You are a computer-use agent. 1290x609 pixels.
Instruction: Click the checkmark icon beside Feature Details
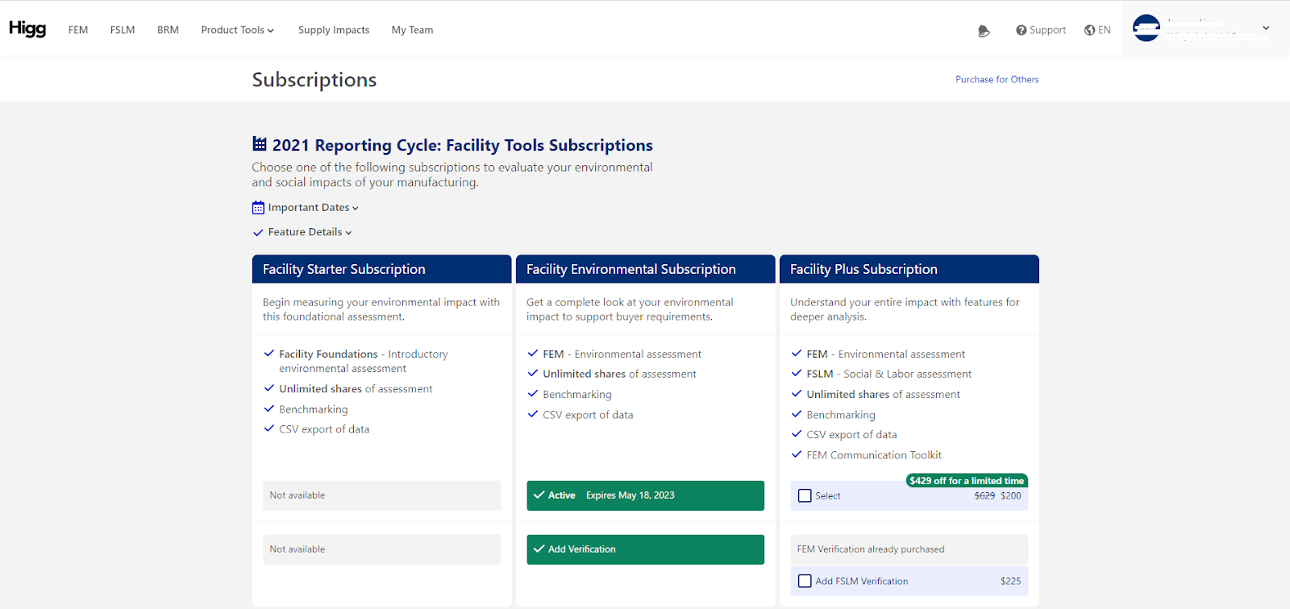[258, 233]
